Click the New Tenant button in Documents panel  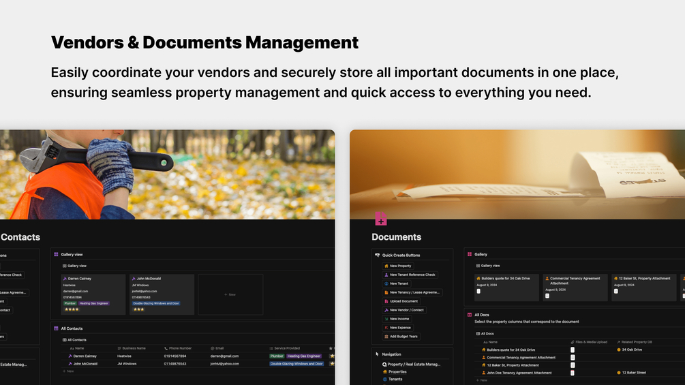(x=396, y=283)
